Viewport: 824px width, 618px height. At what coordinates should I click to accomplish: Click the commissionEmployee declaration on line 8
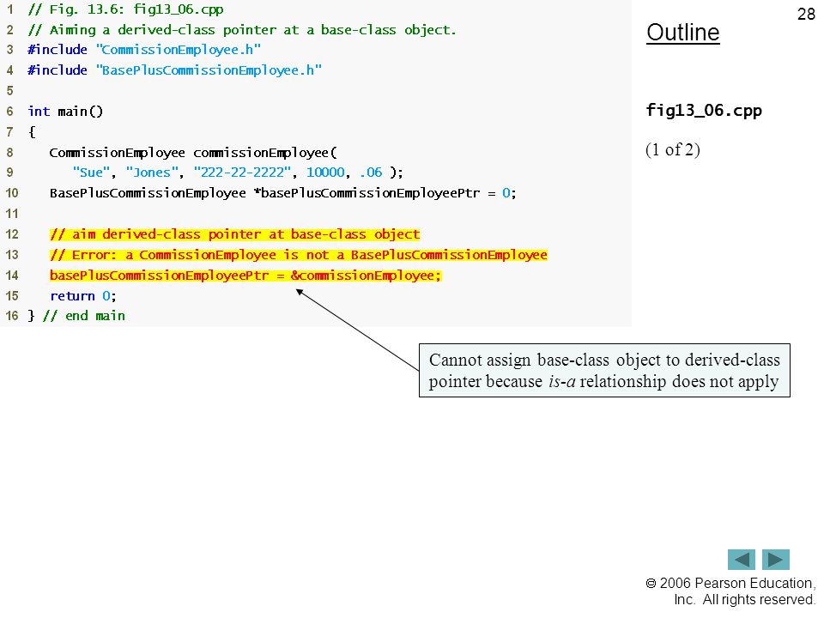(193, 153)
